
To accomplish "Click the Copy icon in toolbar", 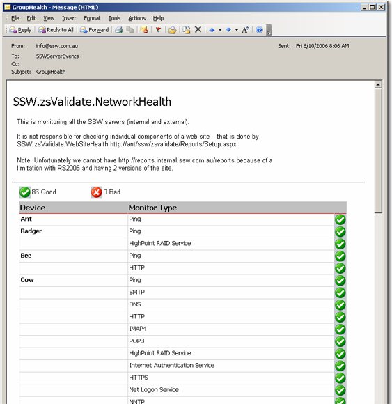I will [x=130, y=30].
